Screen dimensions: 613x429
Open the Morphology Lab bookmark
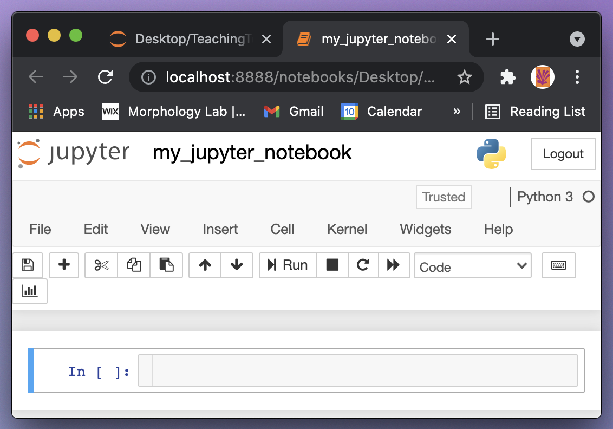[x=174, y=112]
